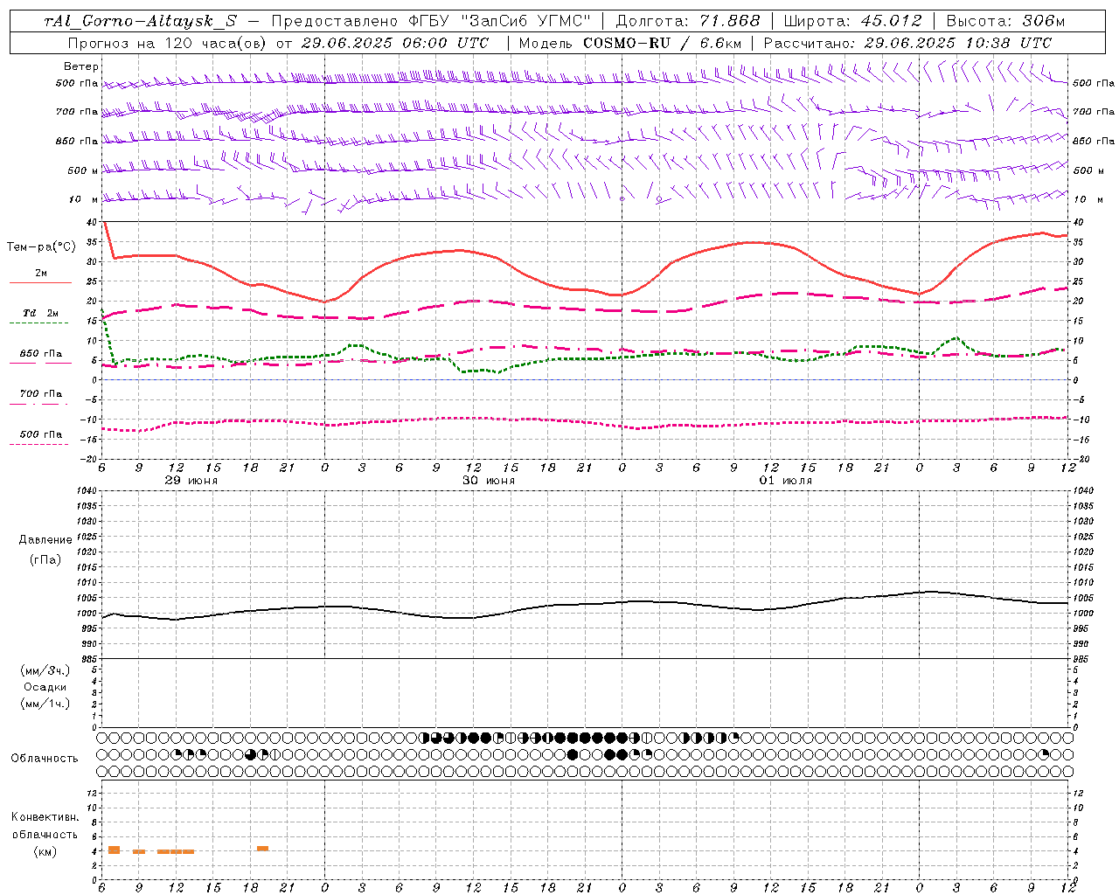The image size is (1119, 895).
Task: Click the Облачность row label
Action: (x=45, y=759)
